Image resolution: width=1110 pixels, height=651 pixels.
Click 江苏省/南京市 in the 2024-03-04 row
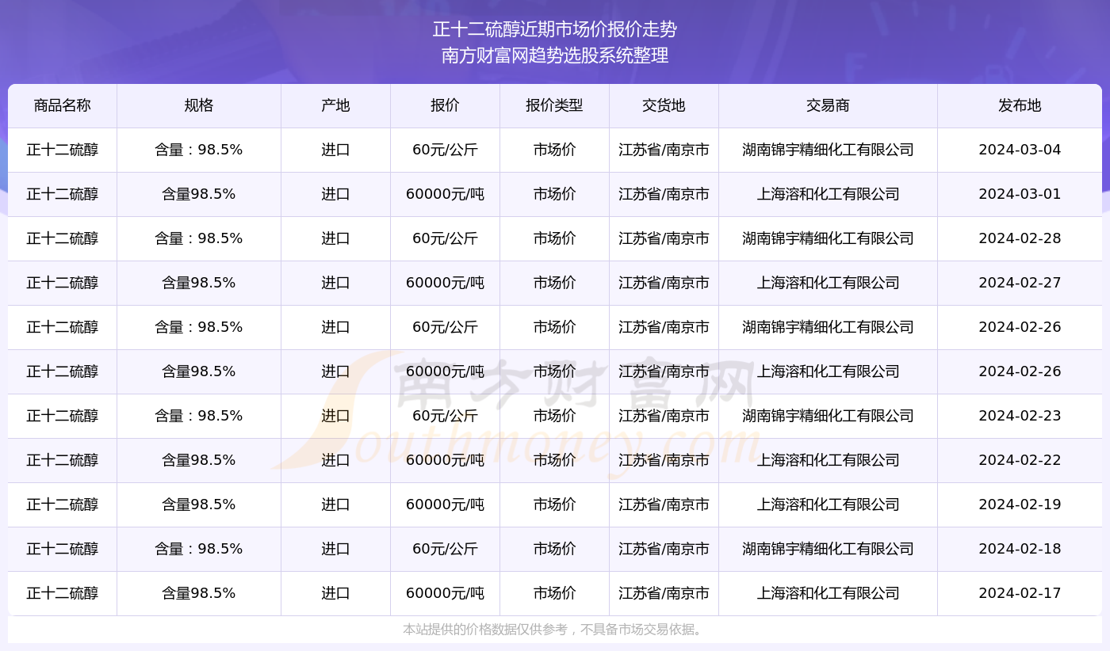pyautogui.click(x=664, y=150)
